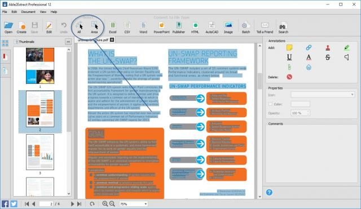Convert to Word
This screenshot has height=209, width=361.
point(143,28)
